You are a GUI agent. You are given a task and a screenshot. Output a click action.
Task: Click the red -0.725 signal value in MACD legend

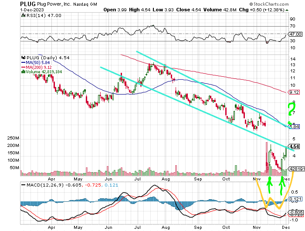pos(93,185)
